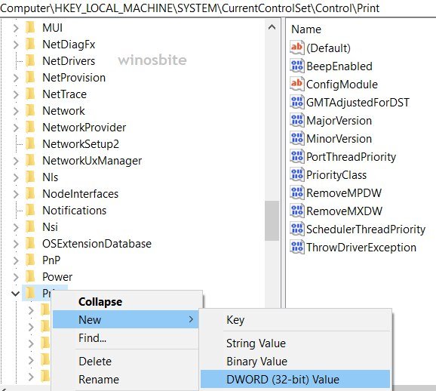The height and width of the screenshot is (391, 436).
Task: Select the BeepEnabled value name
Action: point(339,66)
